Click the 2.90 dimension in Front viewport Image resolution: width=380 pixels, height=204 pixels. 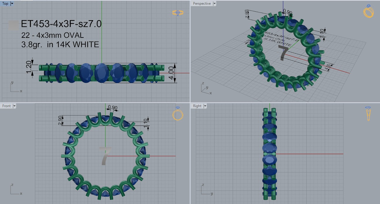[x=60, y=120]
